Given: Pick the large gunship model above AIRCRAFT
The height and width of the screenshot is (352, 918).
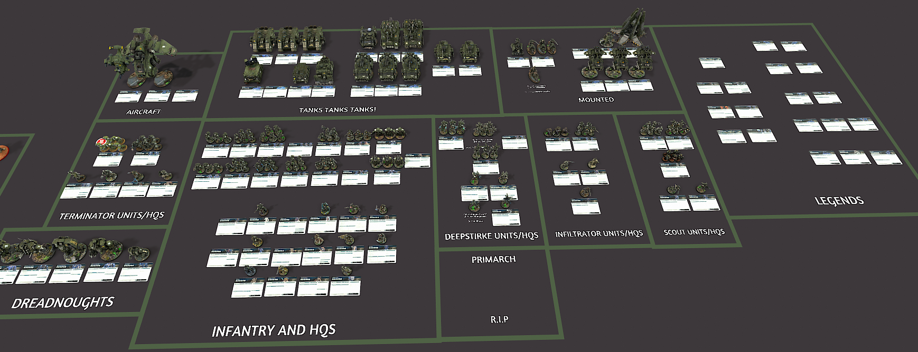Looking at the screenshot, I should (x=144, y=58).
